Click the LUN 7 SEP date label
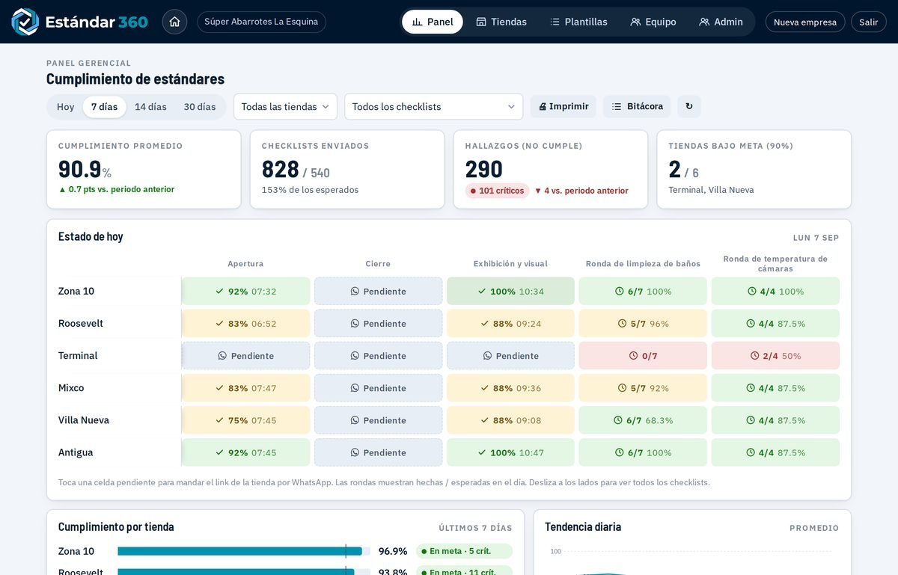This screenshot has height=575, width=898. coord(816,238)
